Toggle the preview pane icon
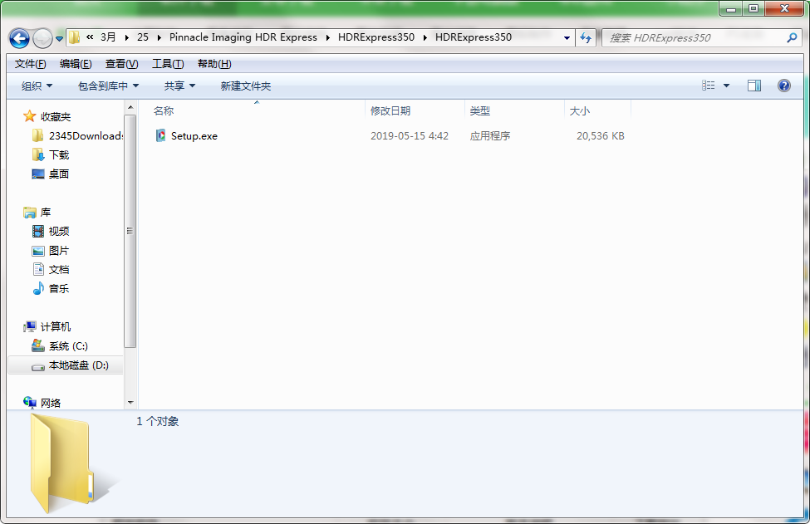The image size is (810, 524). tap(754, 86)
